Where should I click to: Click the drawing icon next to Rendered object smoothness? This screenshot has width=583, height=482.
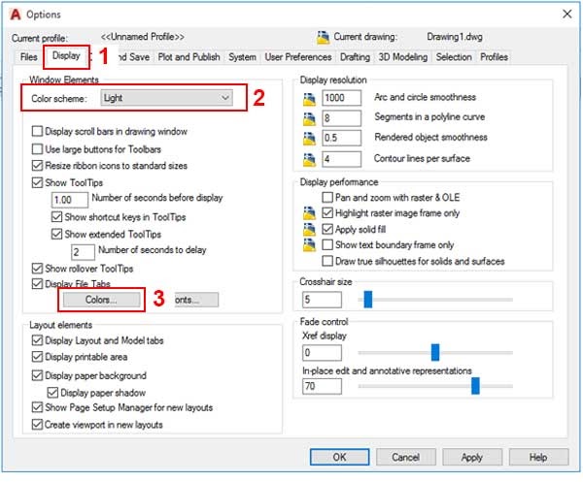click(309, 139)
